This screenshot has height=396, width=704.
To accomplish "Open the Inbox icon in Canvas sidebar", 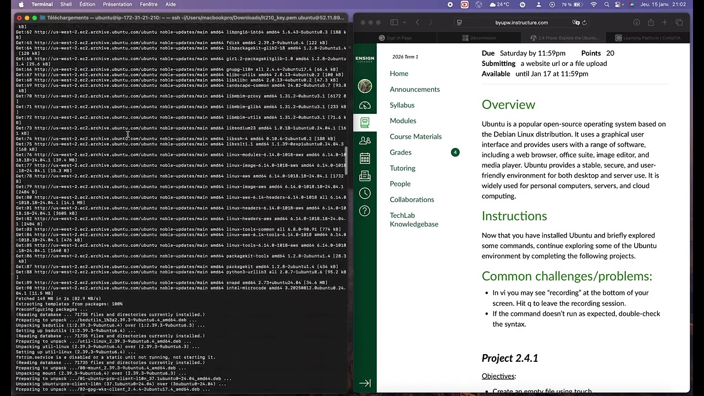I will [365, 175].
